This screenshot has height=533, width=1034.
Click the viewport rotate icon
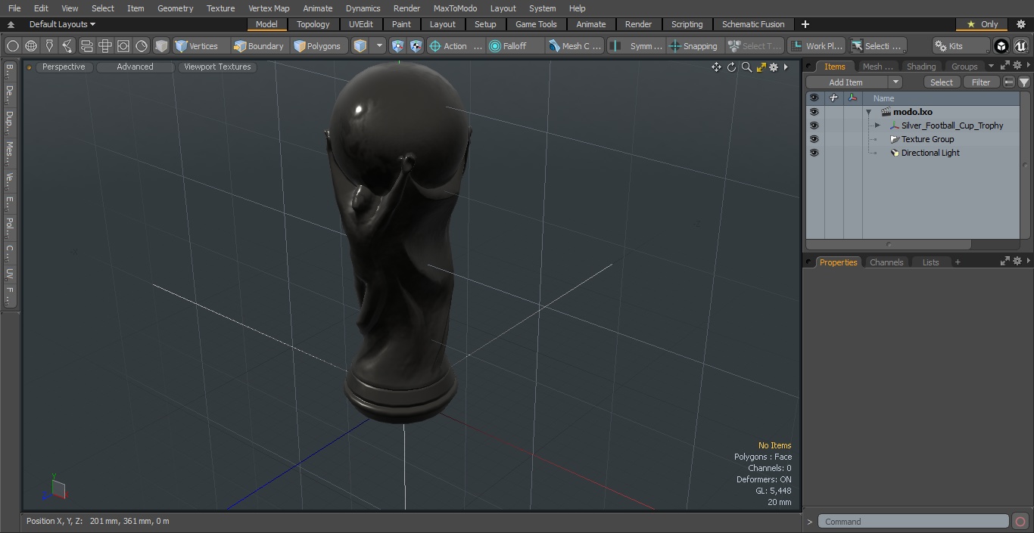click(731, 67)
